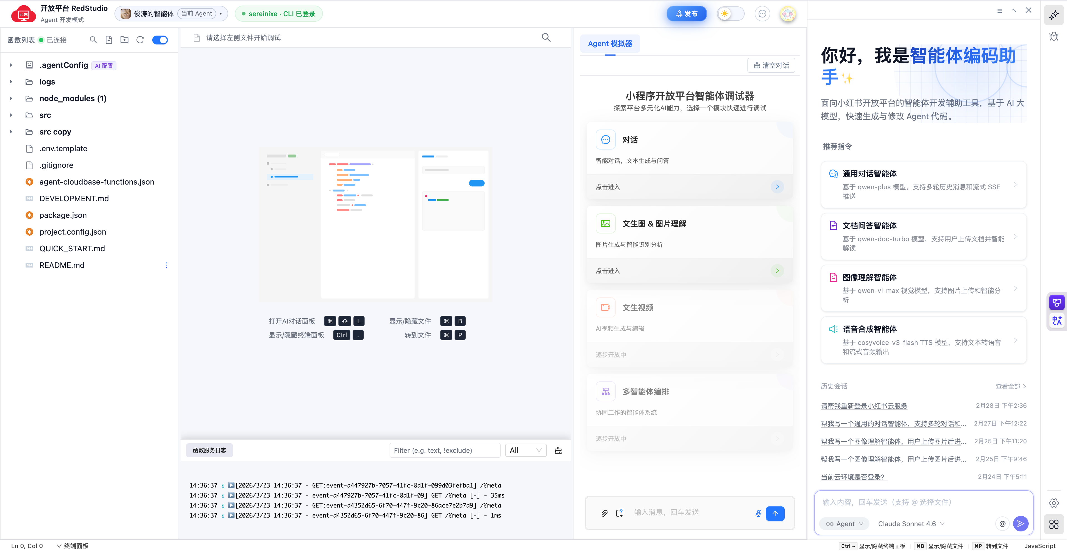Click the assistant panel collapse arrows icon
Image resolution: width=1067 pixels, height=552 pixels.
pyautogui.click(x=1014, y=10)
